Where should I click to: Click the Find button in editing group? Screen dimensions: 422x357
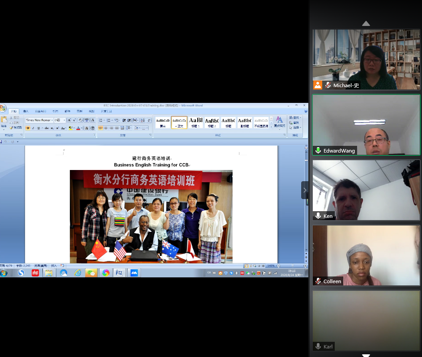[295, 118]
